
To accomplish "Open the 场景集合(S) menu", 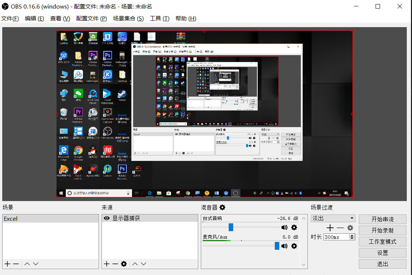I will pos(128,19).
